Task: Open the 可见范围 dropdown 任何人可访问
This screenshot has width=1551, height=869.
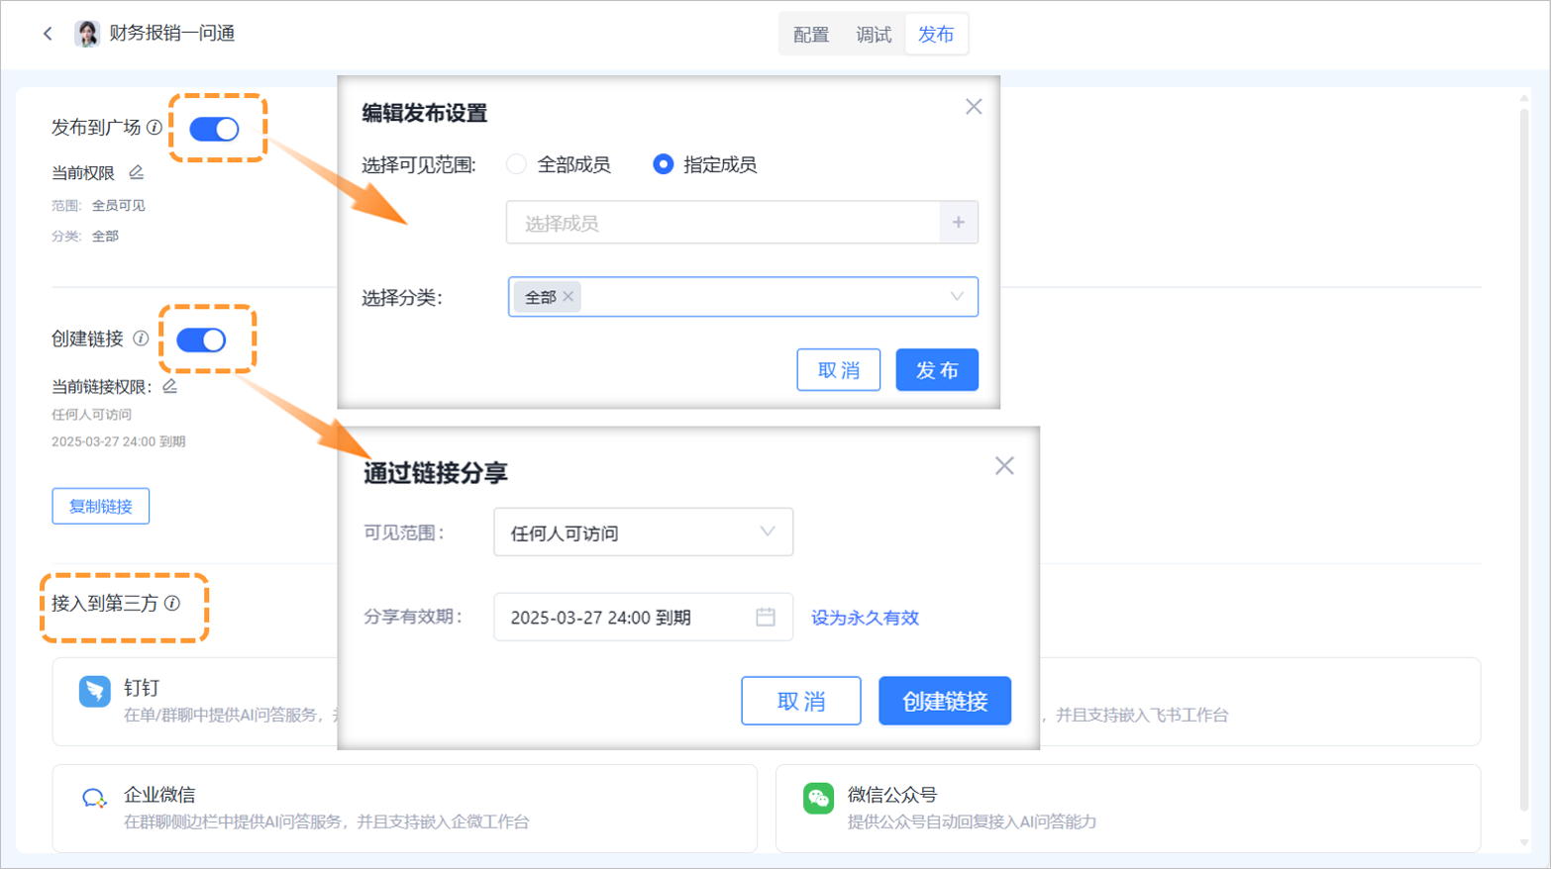Action: [643, 532]
